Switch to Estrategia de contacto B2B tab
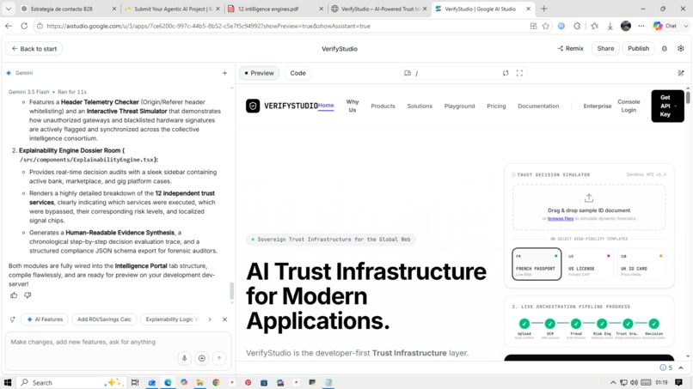The width and height of the screenshot is (693, 389). pos(68,9)
